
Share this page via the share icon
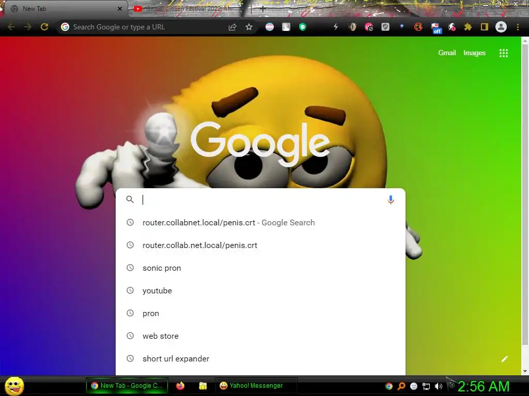(232, 27)
